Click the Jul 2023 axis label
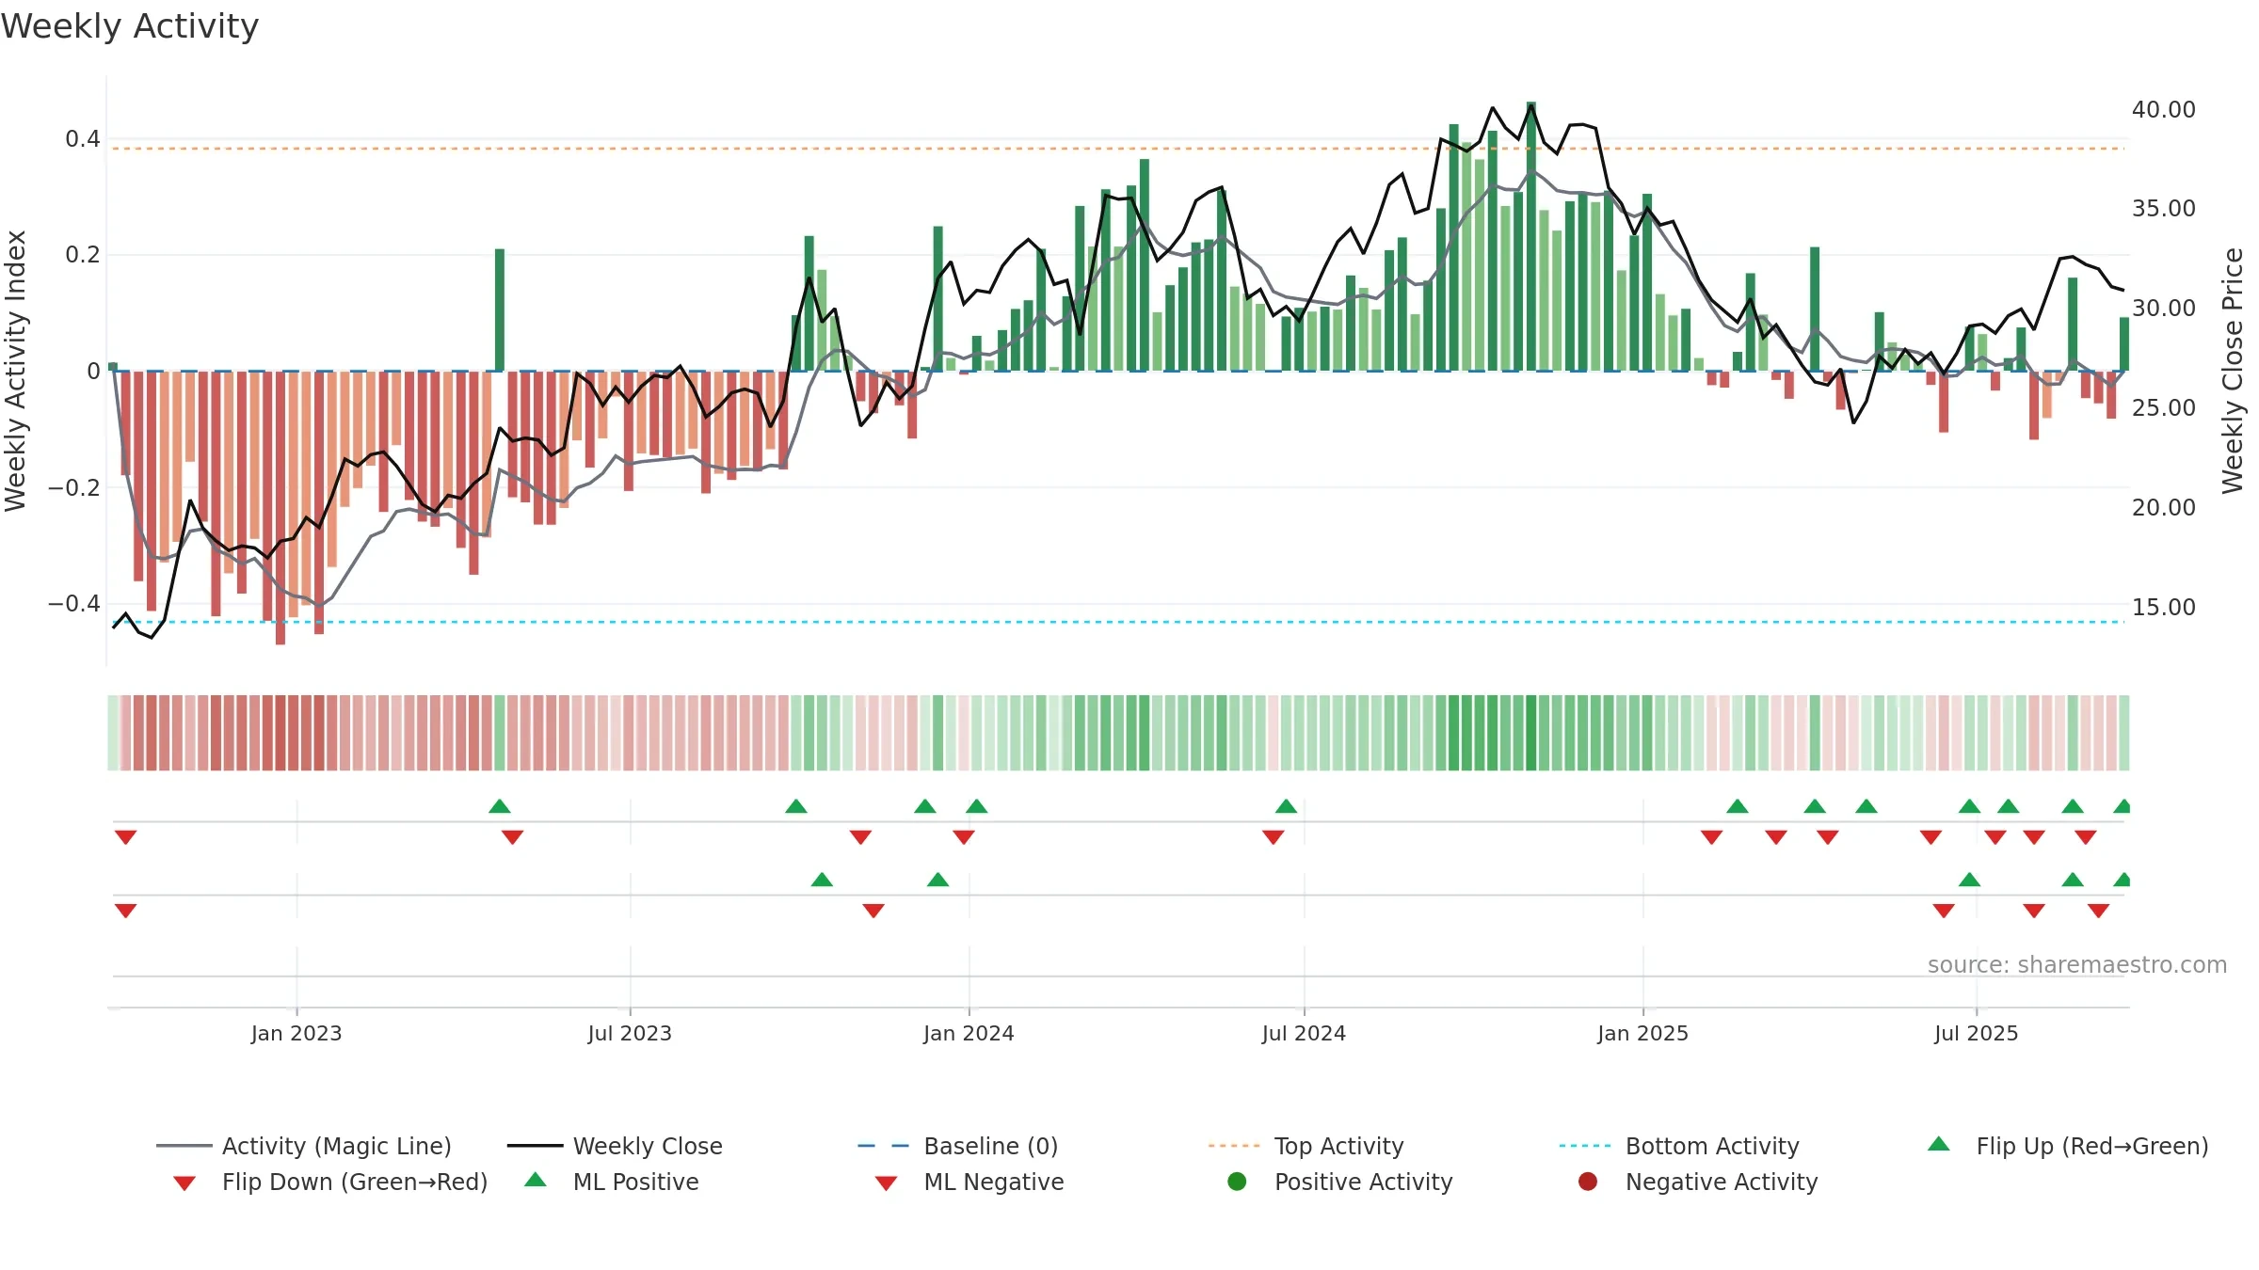The image size is (2259, 1270). (x=630, y=1033)
